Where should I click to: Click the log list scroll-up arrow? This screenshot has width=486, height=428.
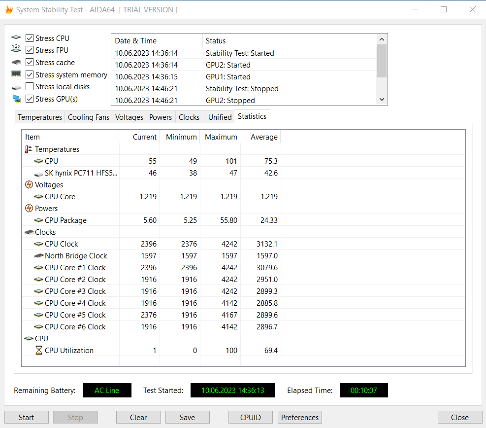coord(382,39)
